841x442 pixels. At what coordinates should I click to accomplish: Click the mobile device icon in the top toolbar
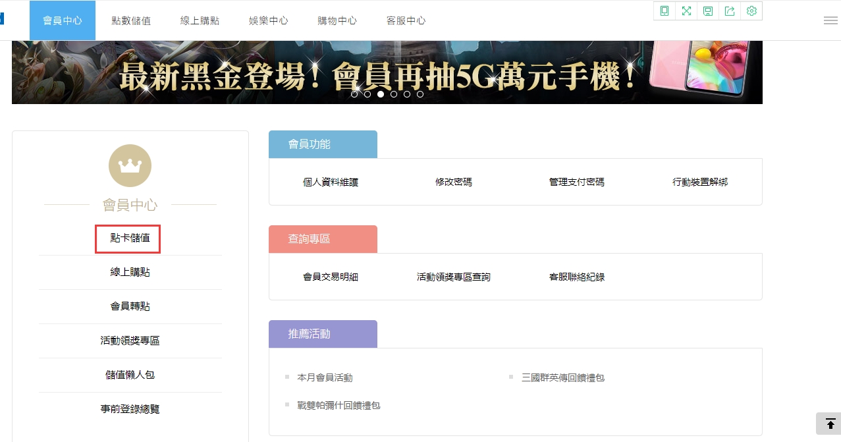click(665, 11)
